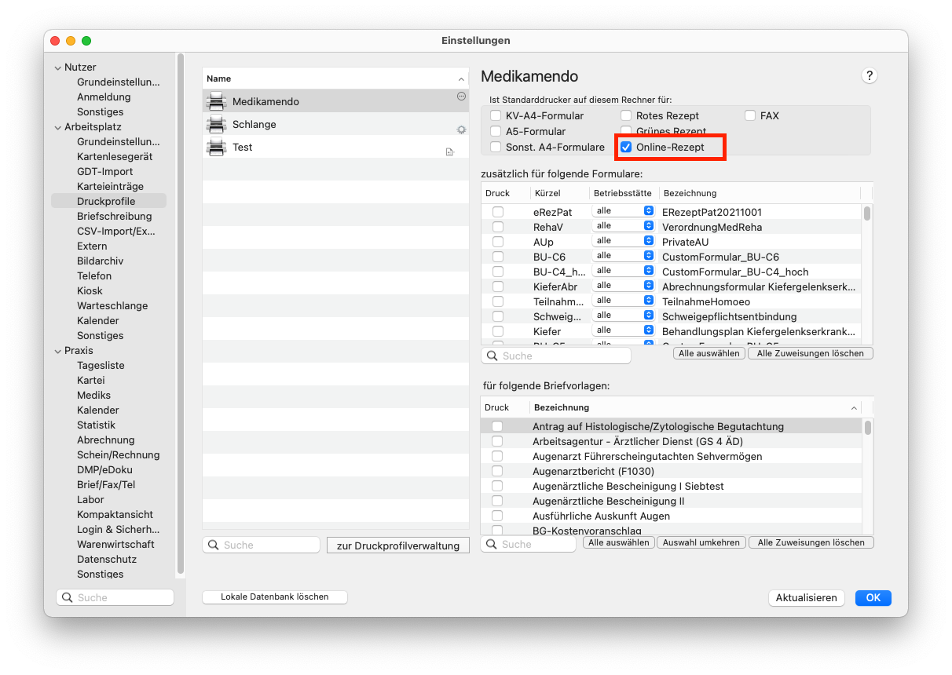952x675 pixels.
Task: Collapse the Arbeitsplatz section in the sidebar
Action: [x=57, y=127]
